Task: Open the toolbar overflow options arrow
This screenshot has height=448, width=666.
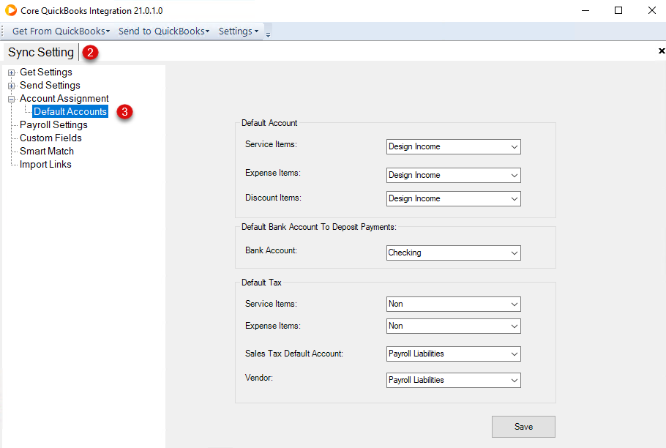Action: tap(268, 35)
